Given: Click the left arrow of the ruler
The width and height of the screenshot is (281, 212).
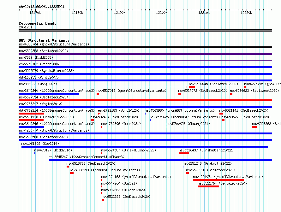Looking at the screenshot, I should pyautogui.click(x=20, y=10).
